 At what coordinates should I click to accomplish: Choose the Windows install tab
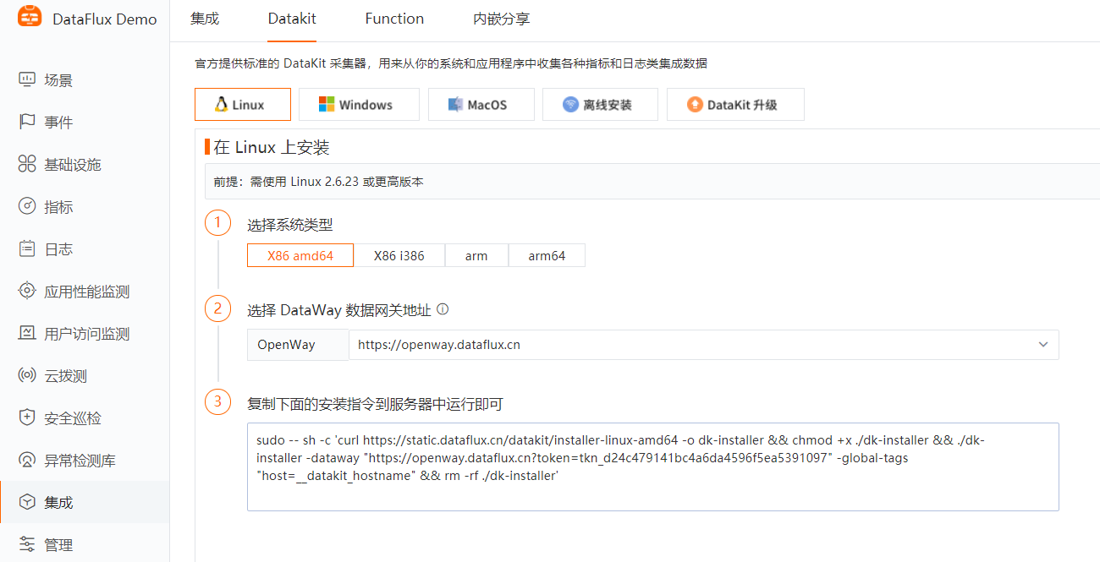click(x=359, y=105)
